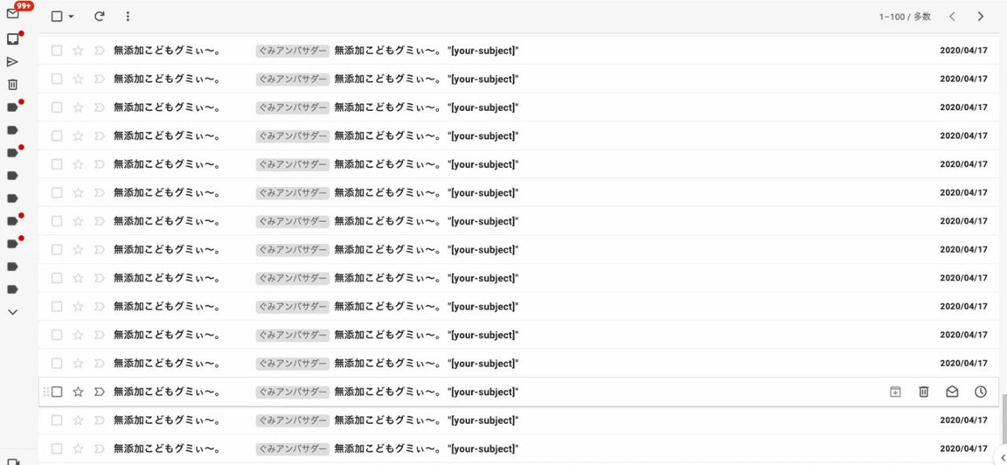Mark the hovered email as read

click(952, 392)
